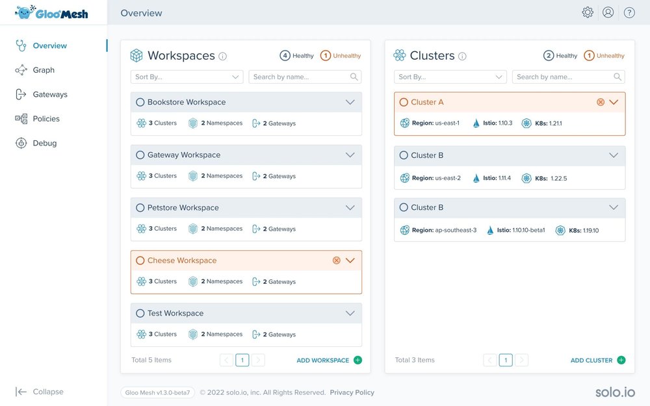Image resolution: width=650 pixels, height=406 pixels.
Task: Click the Istio icon for 1.10.10-beta1
Action: point(490,231)
